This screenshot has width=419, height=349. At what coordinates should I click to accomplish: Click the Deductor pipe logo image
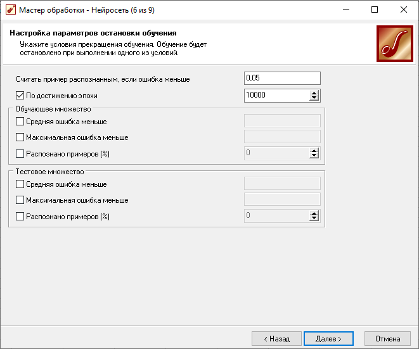(x=395, y=44)
